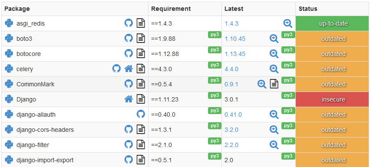The height and width of the screenshot is (167, 370).
Task: Open the celery latest version 4.4.0 link
Action: [231, 69]
